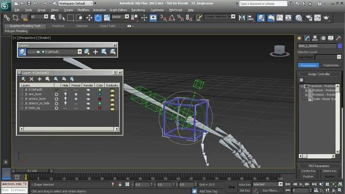Add selection to current layer plus icon
Screen dimensions: 345x194
tap(95, 52)
